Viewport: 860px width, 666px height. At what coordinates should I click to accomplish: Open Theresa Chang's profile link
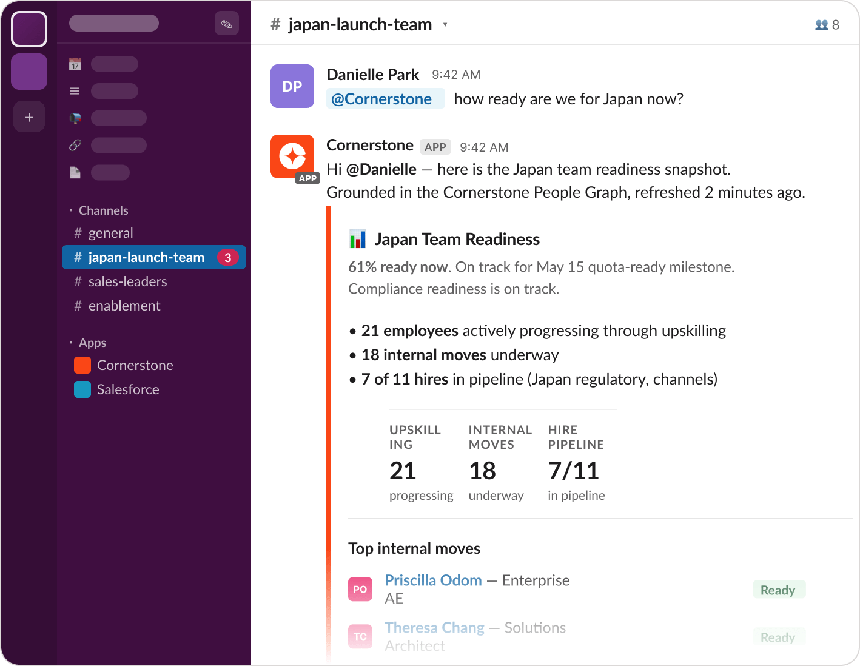435,628
